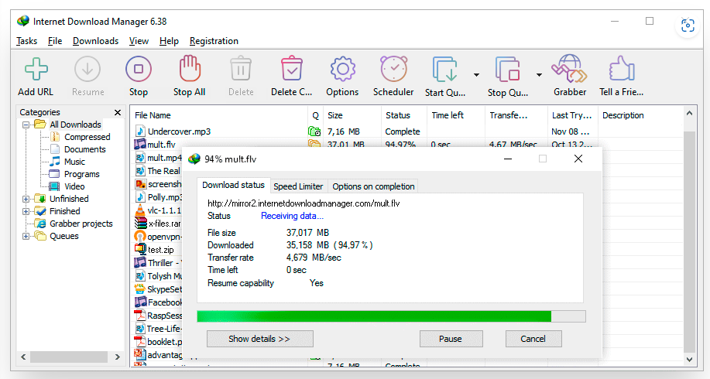
Task: Click the Start Queue toolbar icon
Action: tap(445, 70)
